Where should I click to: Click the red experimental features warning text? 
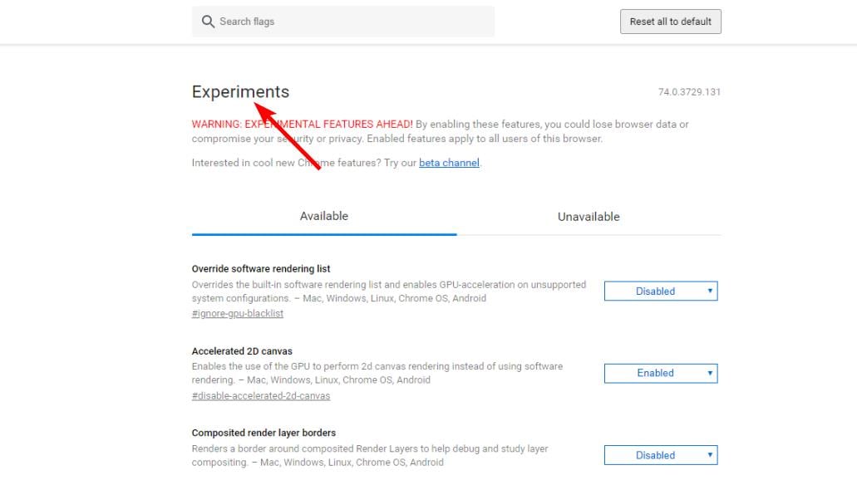[303, 125]
